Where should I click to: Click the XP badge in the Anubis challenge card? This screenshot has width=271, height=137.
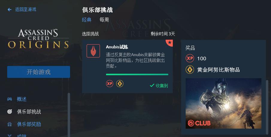click(110, 84)
